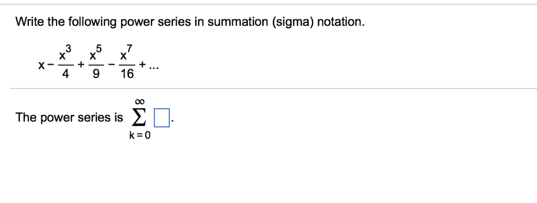
Task: Click the k=0 lower limit
Action: click(x=139, y=136)
